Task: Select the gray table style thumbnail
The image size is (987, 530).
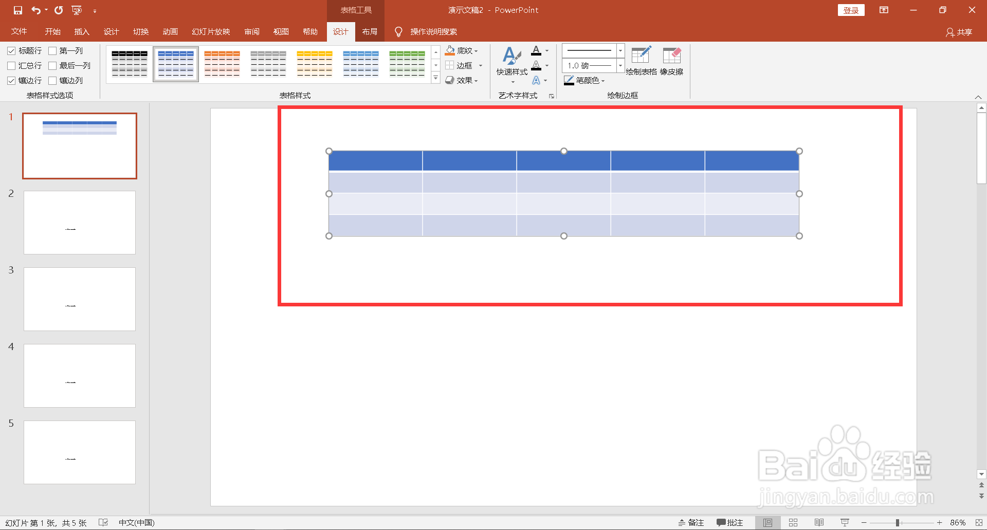Action: (x=268, y=64)
